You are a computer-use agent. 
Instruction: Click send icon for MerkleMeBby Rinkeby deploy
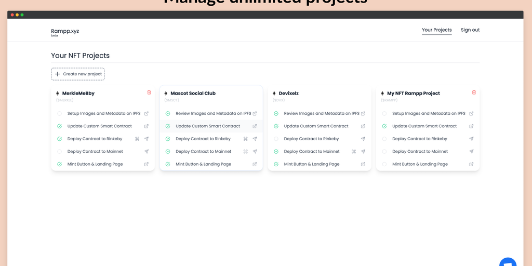[x=147, y=139]
